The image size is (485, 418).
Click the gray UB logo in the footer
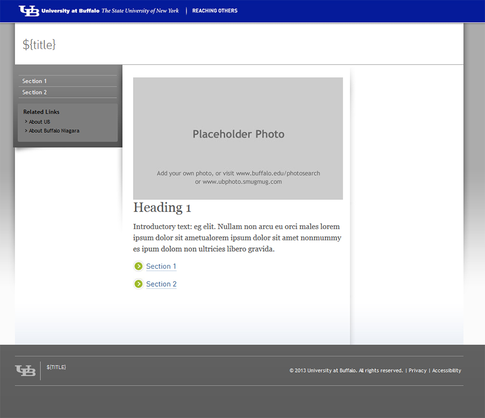[25, 371]
